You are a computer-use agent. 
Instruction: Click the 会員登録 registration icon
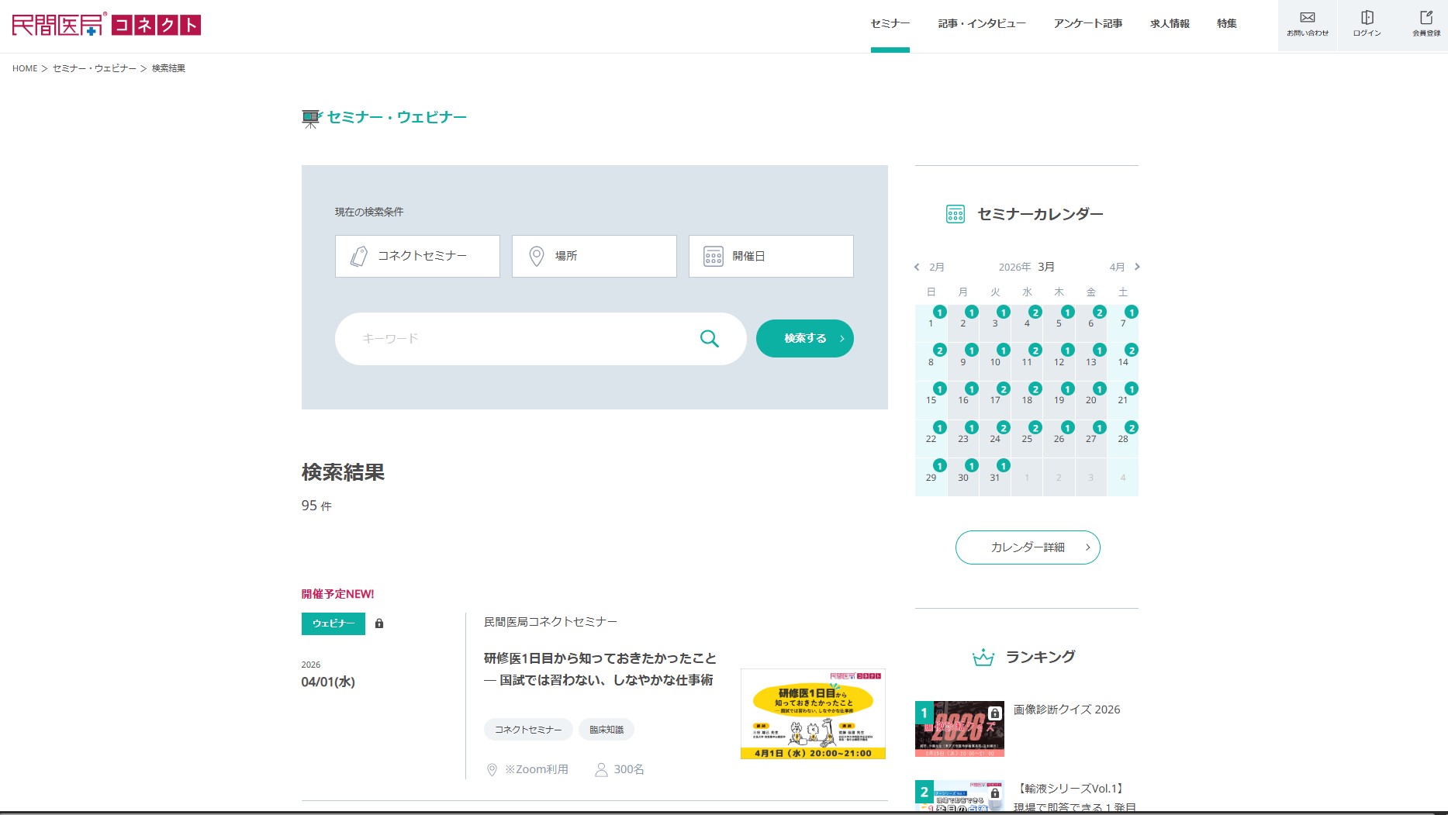coord(1426,18)
